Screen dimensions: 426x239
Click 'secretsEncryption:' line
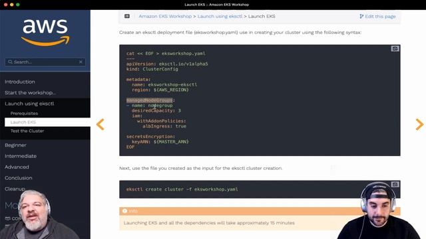click(x=151, y=137)
